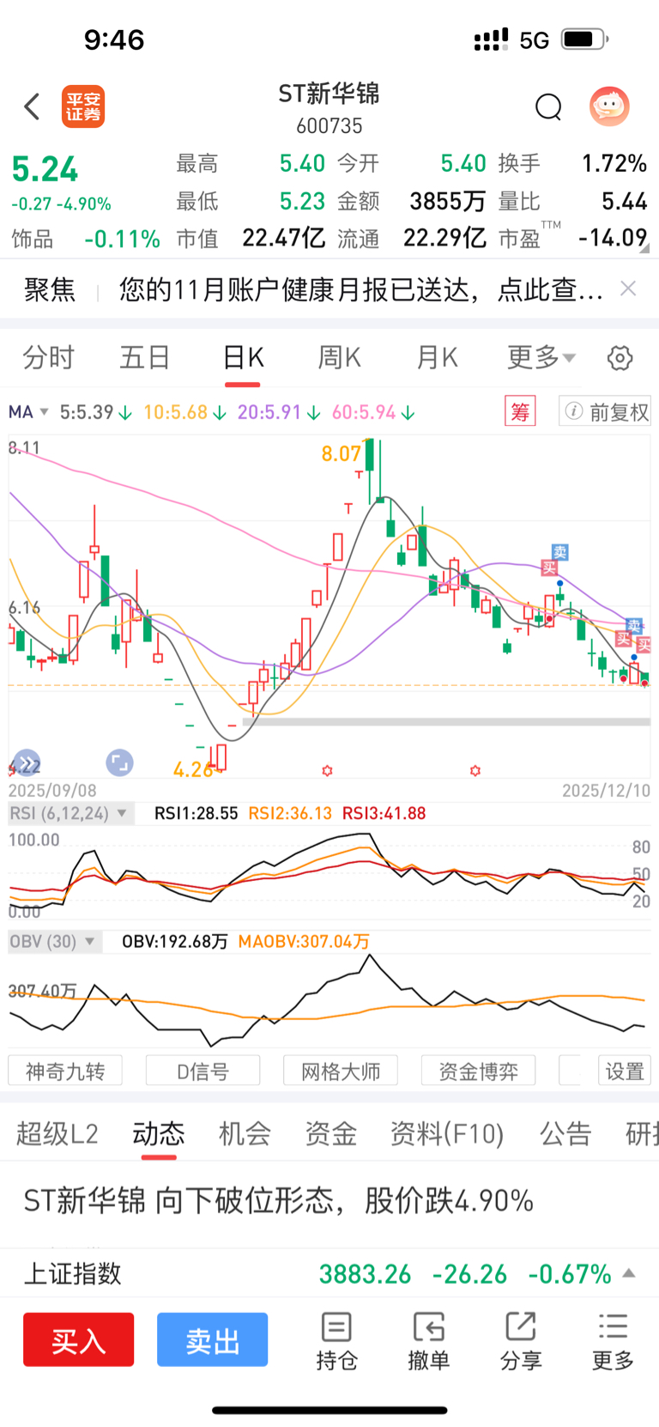Open the 机会 tab
Image resolution: width=659 pixels, height=1427 pixels.
(x=245, y=1133)
